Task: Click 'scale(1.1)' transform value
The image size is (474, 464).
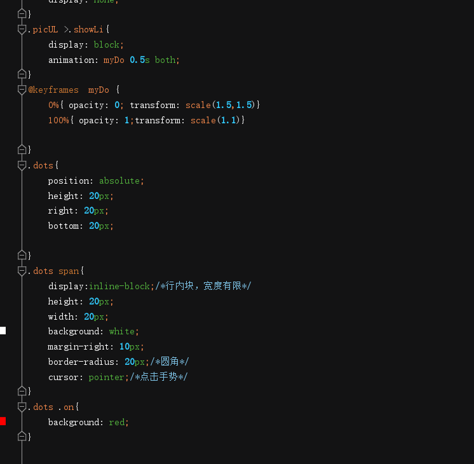Action: pyautogui.click(x=215, y=120)
